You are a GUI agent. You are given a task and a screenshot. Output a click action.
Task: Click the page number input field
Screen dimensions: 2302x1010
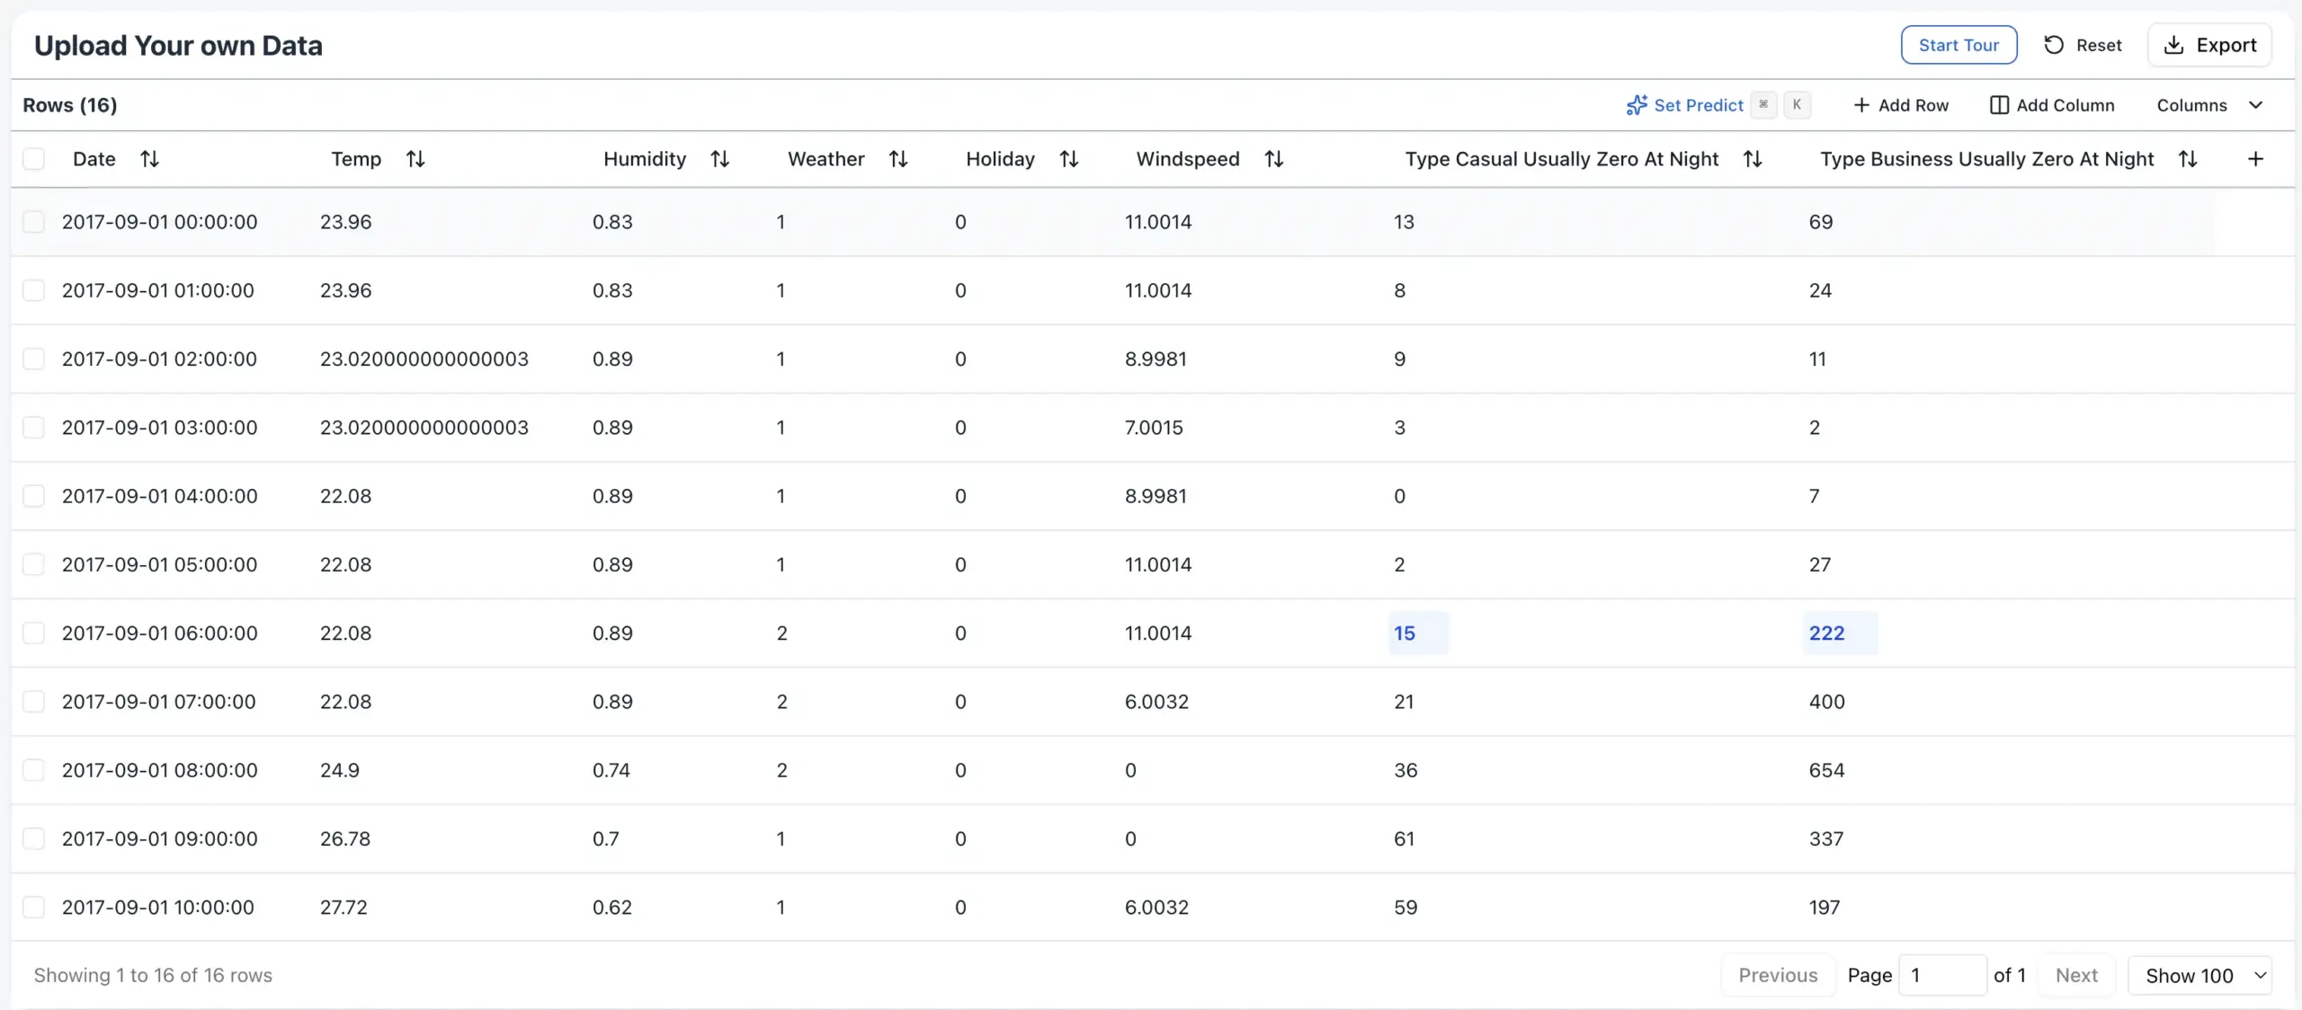(x=1941, y=976)
